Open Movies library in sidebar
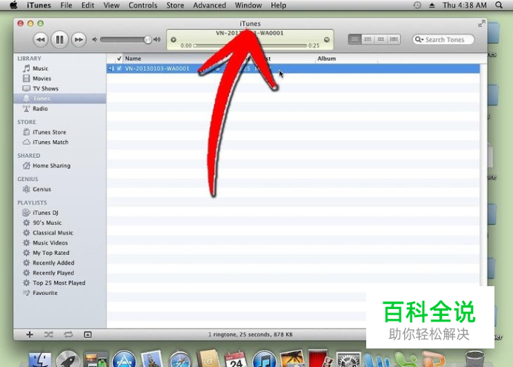 click(x=42, y=79)
